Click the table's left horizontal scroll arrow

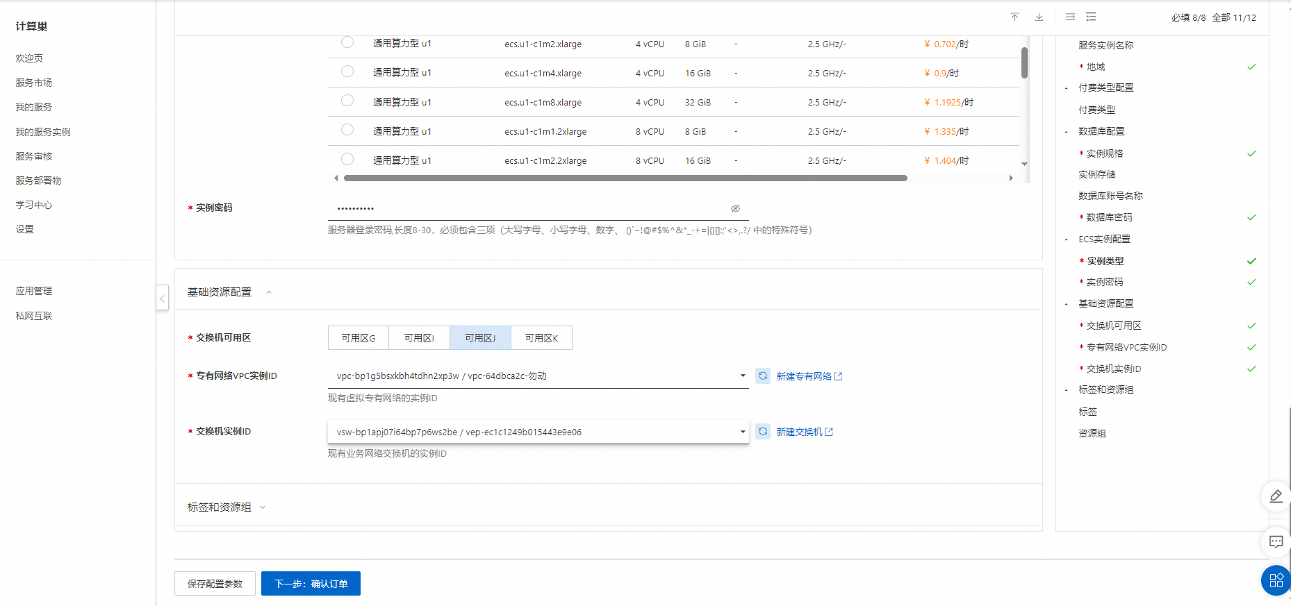click(336, 178)
